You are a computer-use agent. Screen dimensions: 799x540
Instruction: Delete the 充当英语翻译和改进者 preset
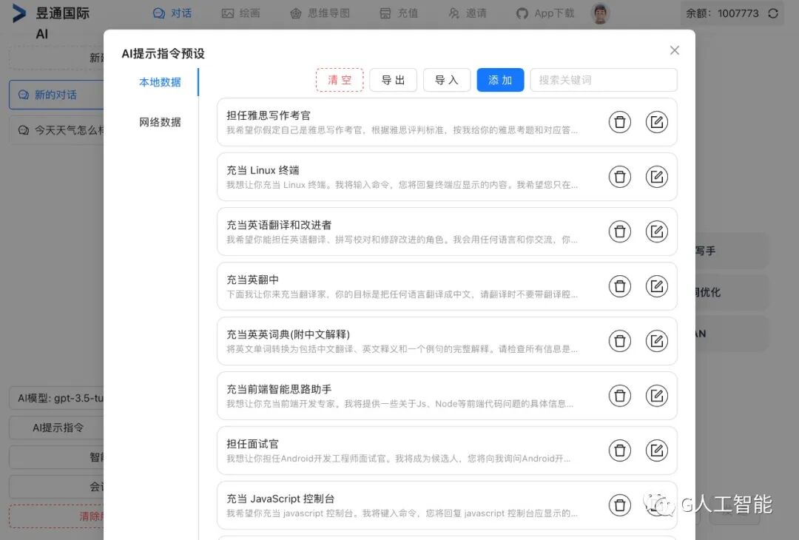[x=620, y=232]
